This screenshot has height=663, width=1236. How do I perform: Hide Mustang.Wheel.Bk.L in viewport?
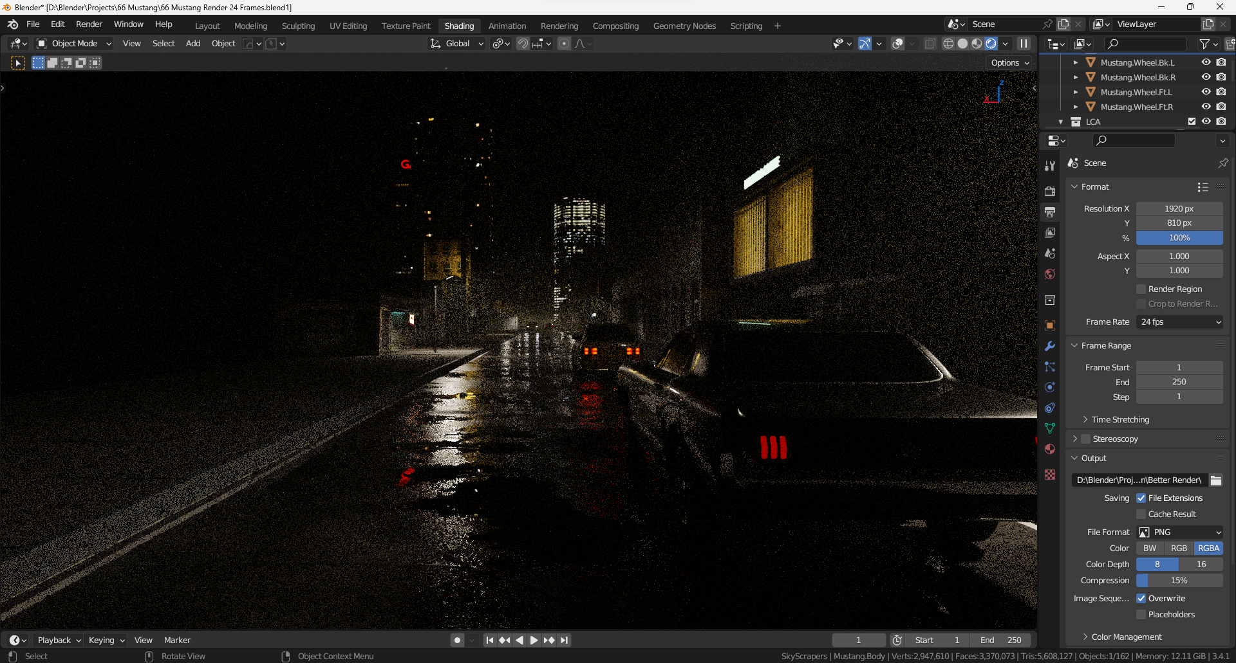pos(1206,62)
